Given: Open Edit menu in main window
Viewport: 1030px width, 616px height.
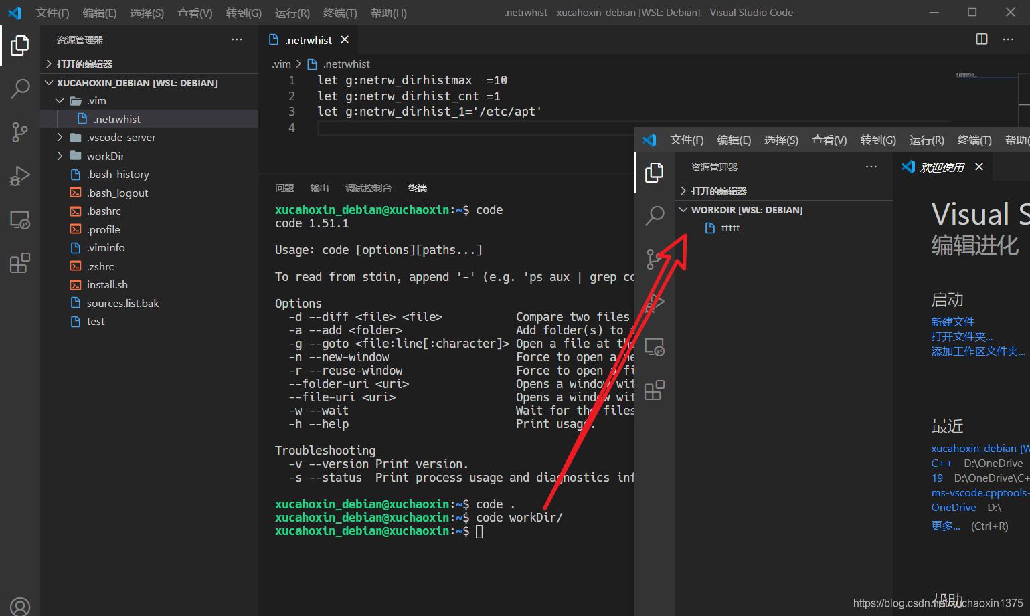Looking at the screenshot, I should (x=100, y=13).
